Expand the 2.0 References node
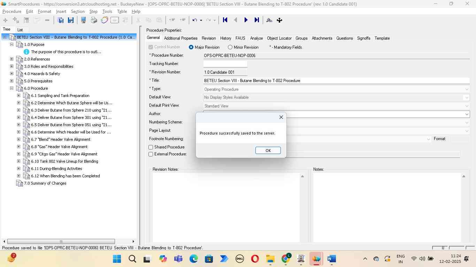 pos(11,59)
